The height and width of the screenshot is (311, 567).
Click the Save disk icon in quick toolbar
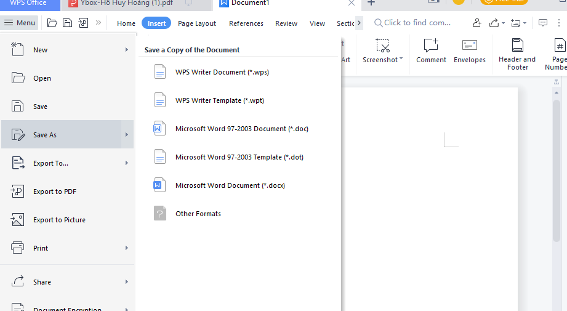point(67,23)
